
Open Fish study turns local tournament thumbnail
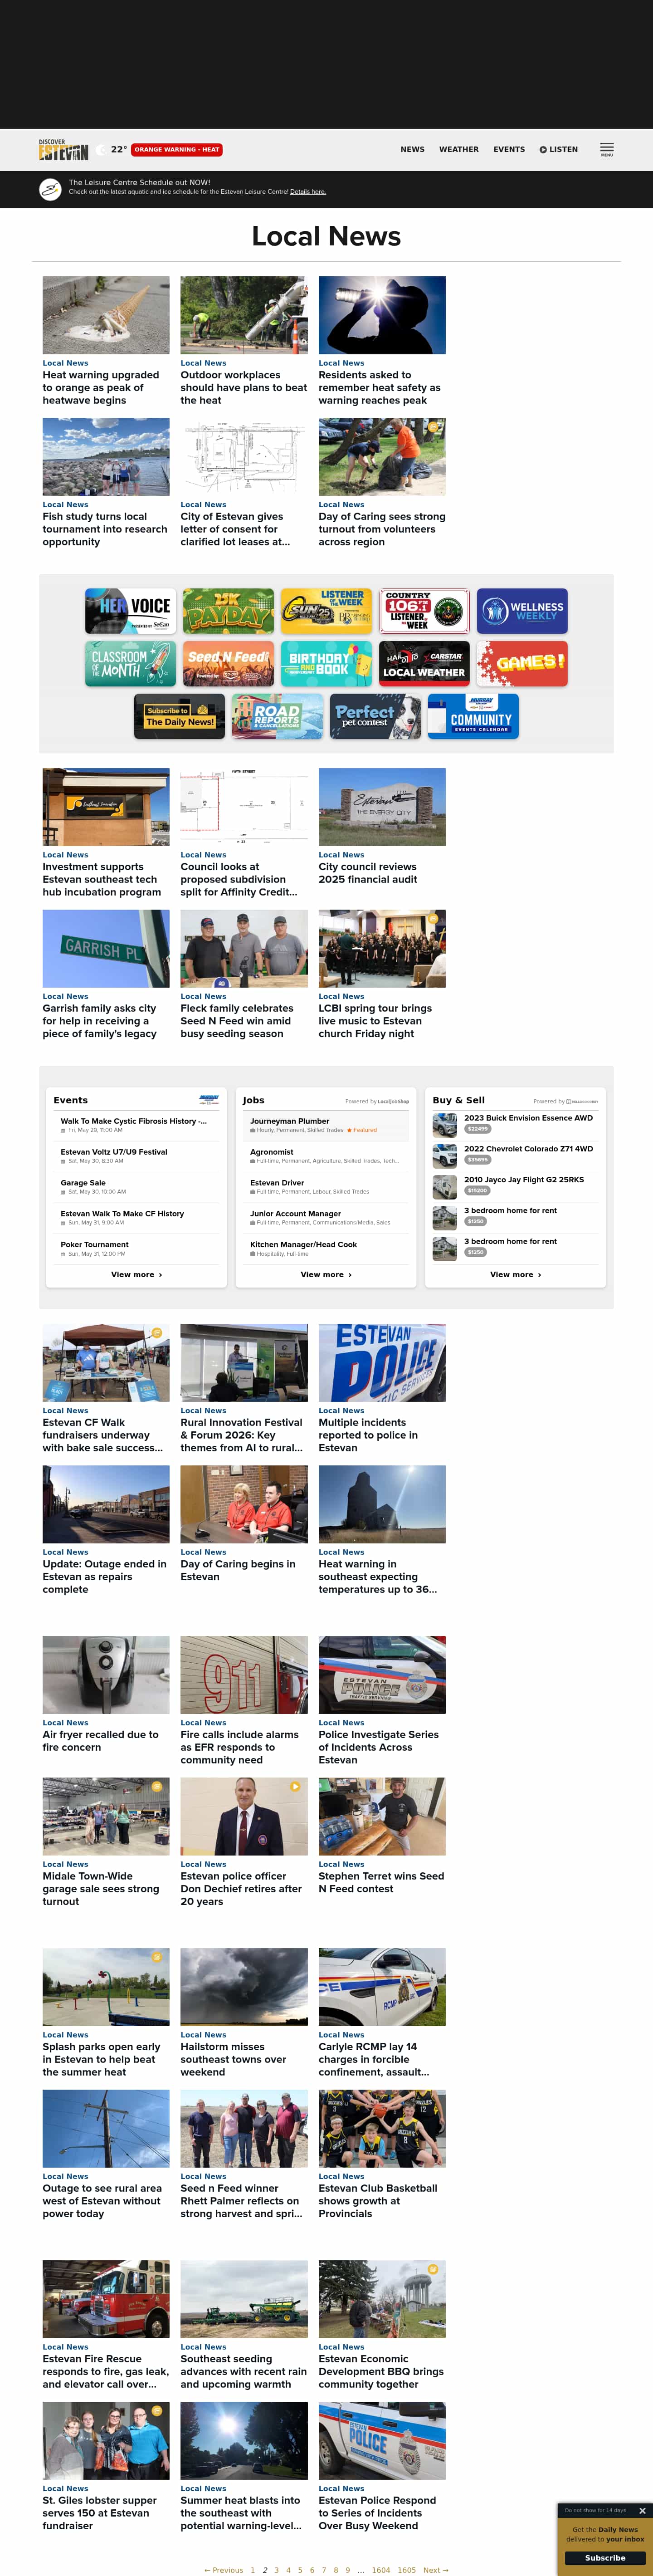pyautogui.click(x=106, y=457)
